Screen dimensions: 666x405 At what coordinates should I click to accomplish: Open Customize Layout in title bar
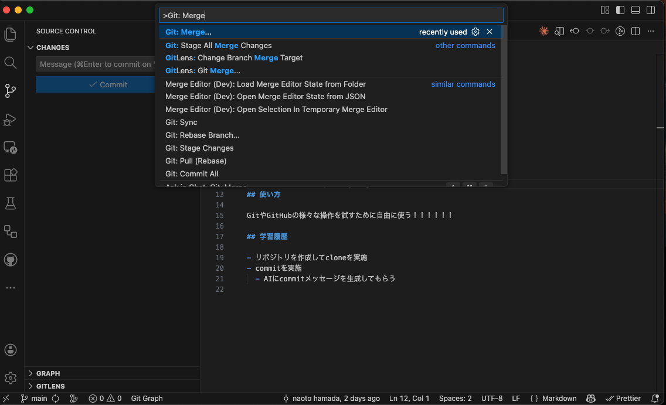(x=605, y=10)
